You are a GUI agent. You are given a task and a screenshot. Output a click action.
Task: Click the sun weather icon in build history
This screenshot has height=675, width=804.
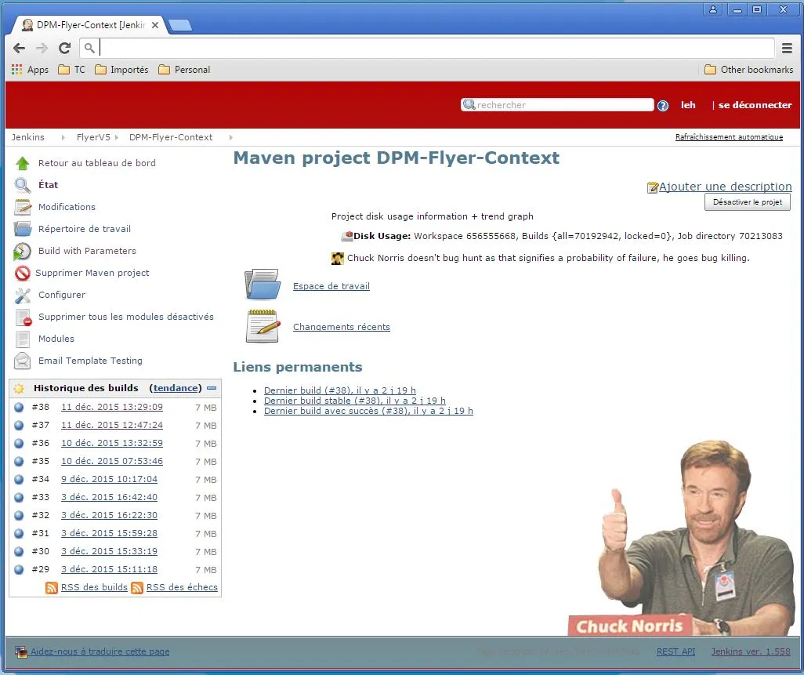(x=19, y=388)
